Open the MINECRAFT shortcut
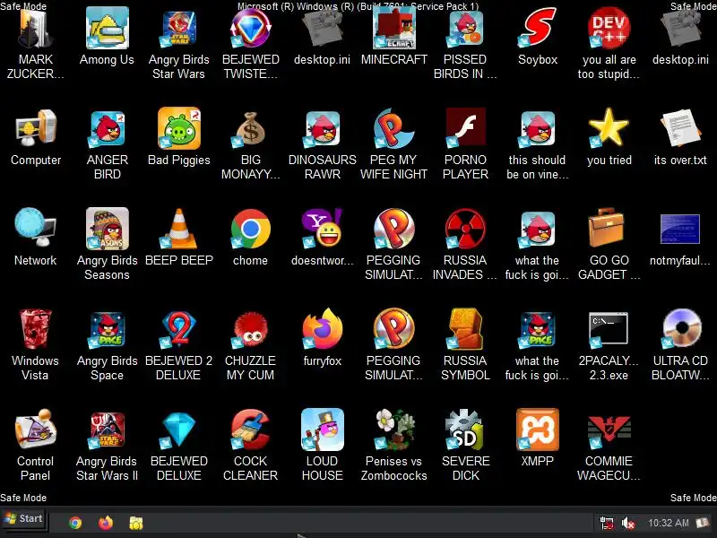717x538 pixels. click(393, 29)
